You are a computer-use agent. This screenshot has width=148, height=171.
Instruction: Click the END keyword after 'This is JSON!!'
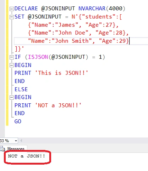[x=20, y=81]
